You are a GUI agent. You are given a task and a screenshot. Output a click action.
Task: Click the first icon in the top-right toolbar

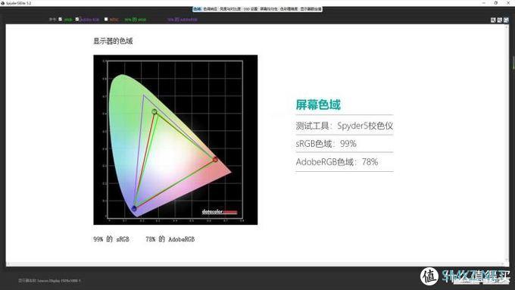493,20
